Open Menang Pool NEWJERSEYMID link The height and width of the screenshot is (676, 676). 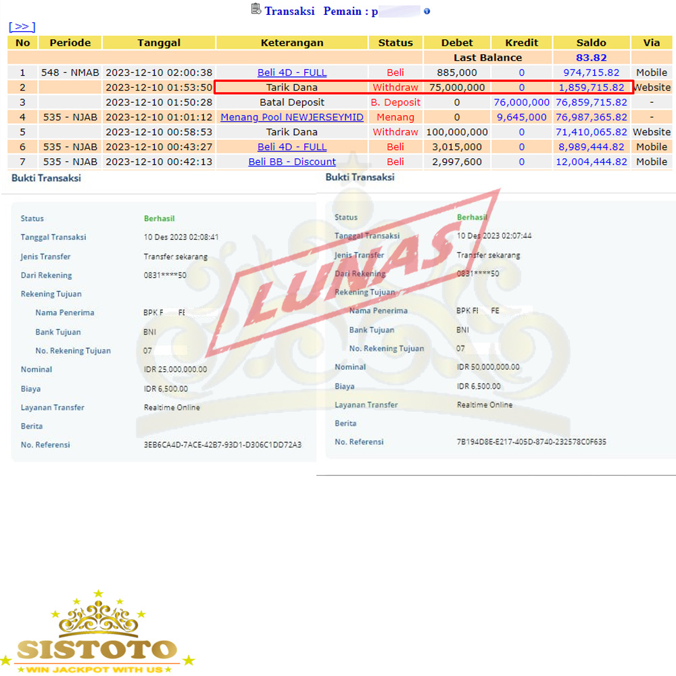[292, 117]
